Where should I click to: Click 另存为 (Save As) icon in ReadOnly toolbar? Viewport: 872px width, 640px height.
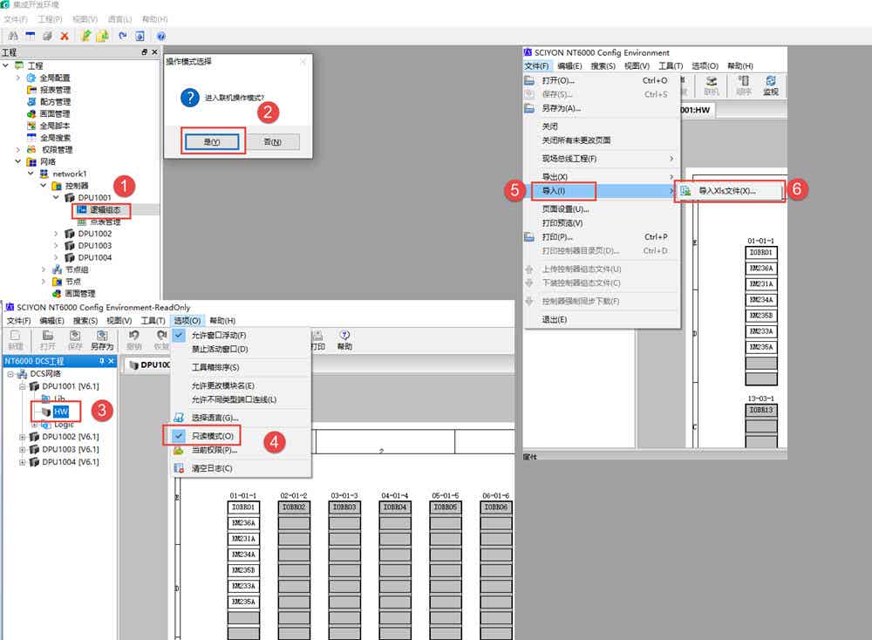coord(102,340)
